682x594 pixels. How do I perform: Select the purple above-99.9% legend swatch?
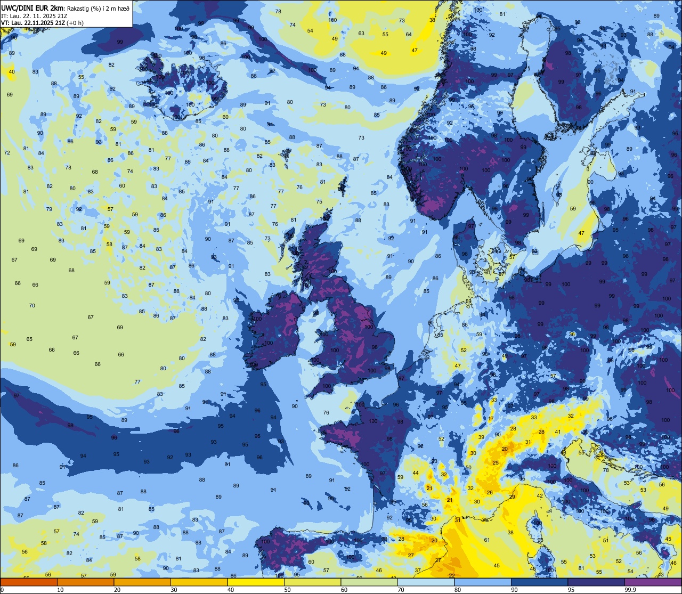(x=653, y=582)
